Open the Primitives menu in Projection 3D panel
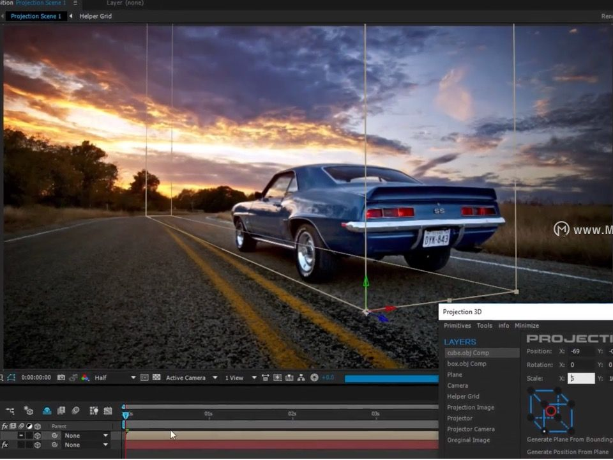This screenshot has width=613, height=460. [457, 326]
